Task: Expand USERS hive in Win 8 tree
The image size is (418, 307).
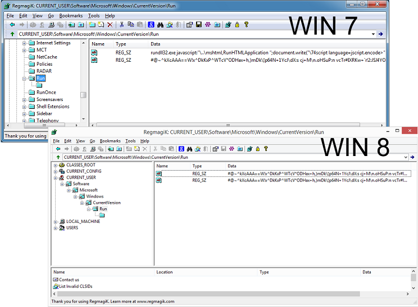Action: [56, 228]
